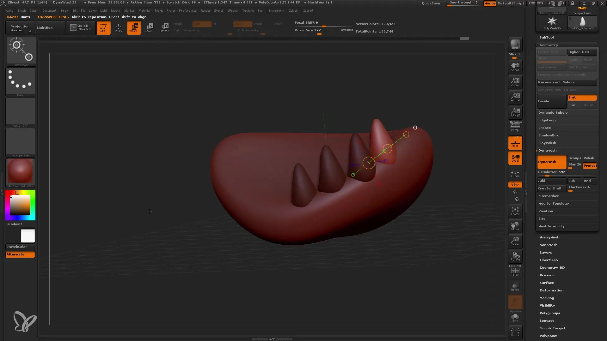Toggle the Floor grid button
The width and height of the screenshot is (607, 341).
(x=515, y=142)
